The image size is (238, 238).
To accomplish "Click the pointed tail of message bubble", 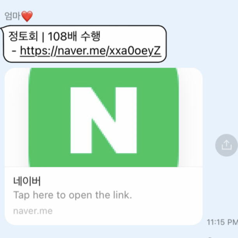I will coord(2,29).
